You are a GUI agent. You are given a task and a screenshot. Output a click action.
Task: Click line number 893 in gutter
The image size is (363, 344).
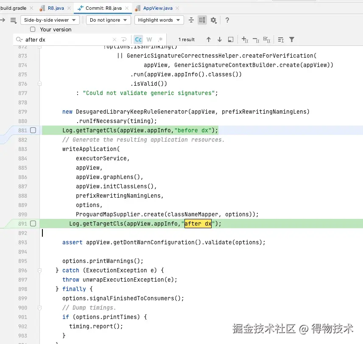(23, 242)
